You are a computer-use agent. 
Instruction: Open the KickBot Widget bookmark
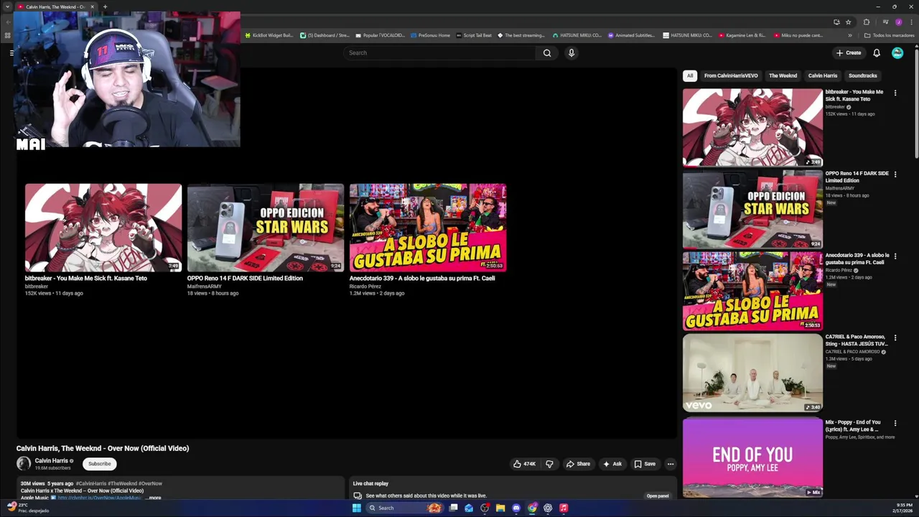(x=269, y=35)
